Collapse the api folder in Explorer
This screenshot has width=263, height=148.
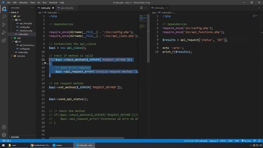click(12, 16)
